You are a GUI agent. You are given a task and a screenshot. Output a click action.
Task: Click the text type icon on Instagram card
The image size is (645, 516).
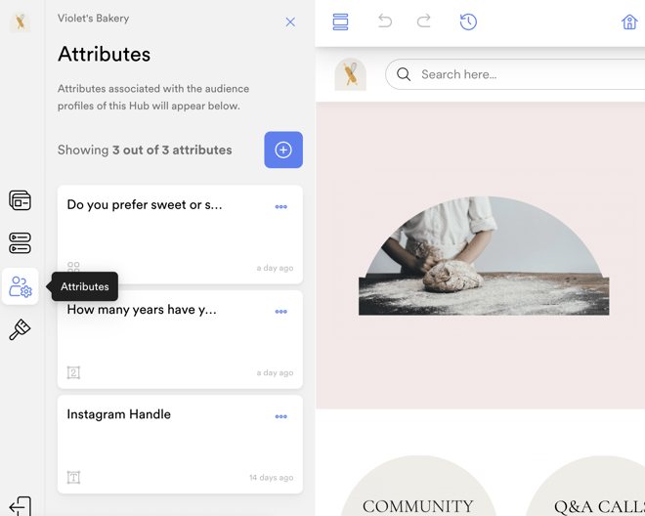[73, 477]
